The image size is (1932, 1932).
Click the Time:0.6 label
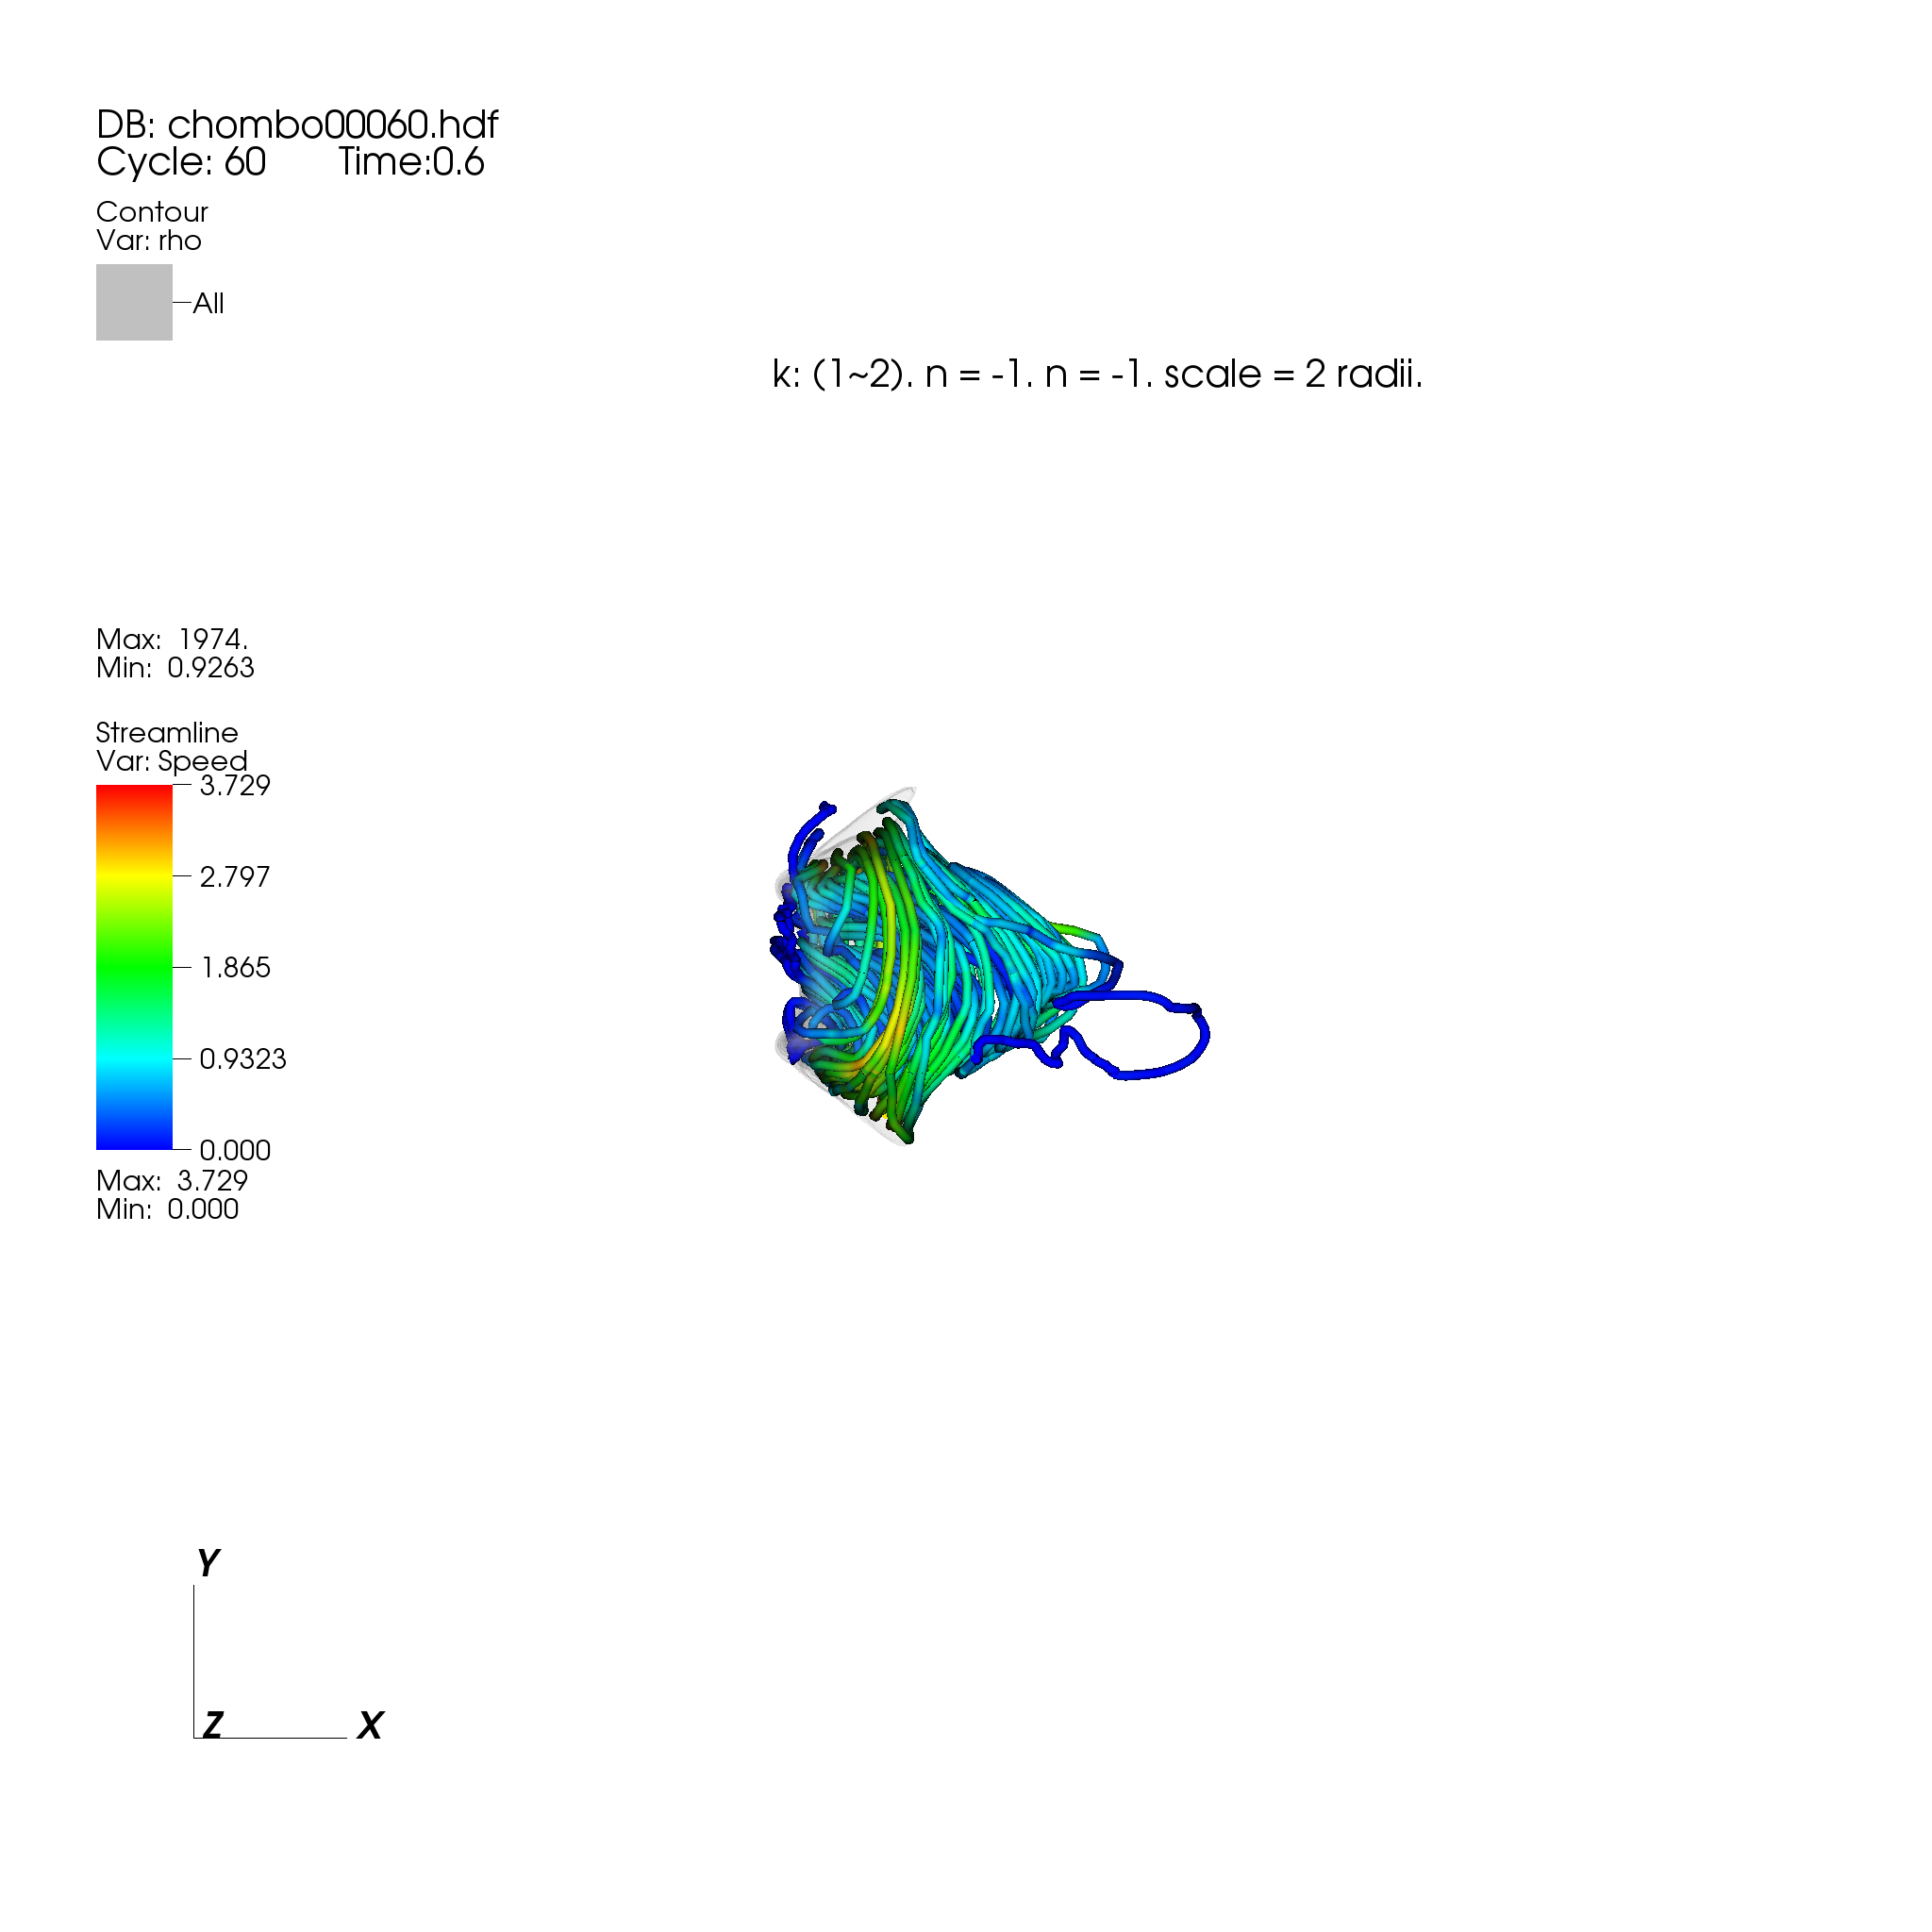click(x=411, y=162)
